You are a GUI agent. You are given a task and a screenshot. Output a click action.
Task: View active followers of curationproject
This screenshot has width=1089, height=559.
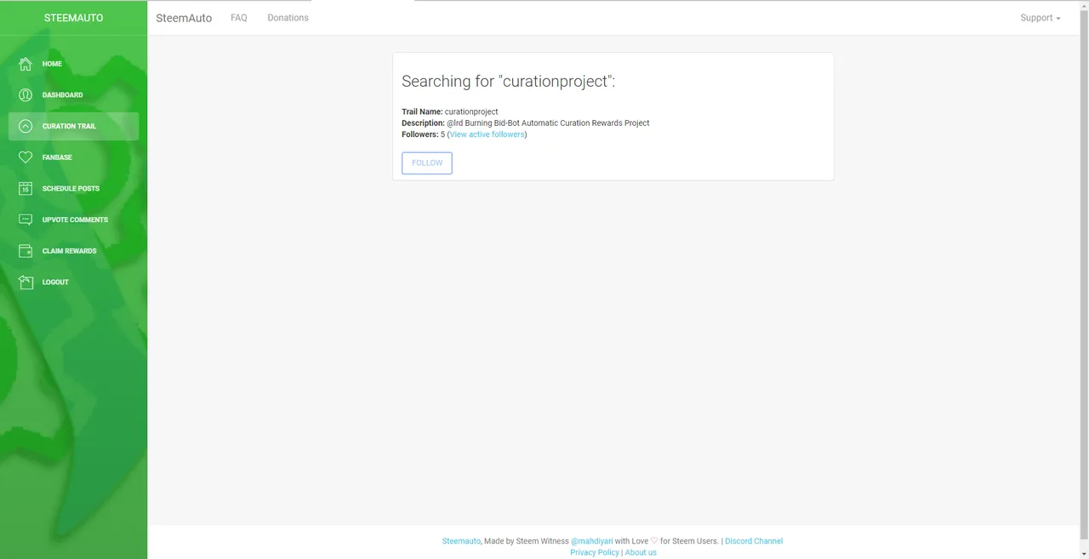tap(487, 134)
